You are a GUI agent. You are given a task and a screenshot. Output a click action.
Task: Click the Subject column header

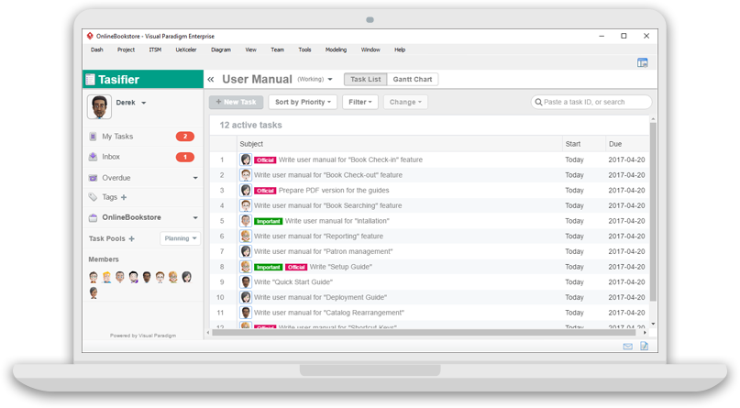click(x=400, y=144)
